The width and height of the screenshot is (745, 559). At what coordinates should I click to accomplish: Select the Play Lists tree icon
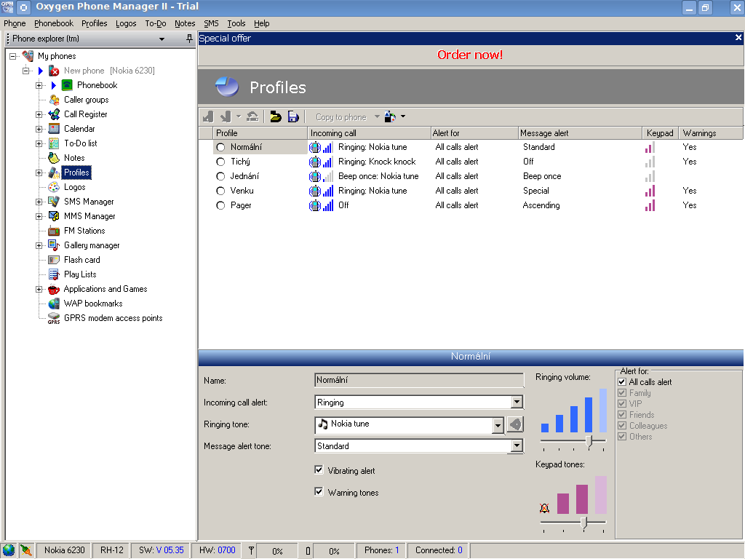click(54, 274)
